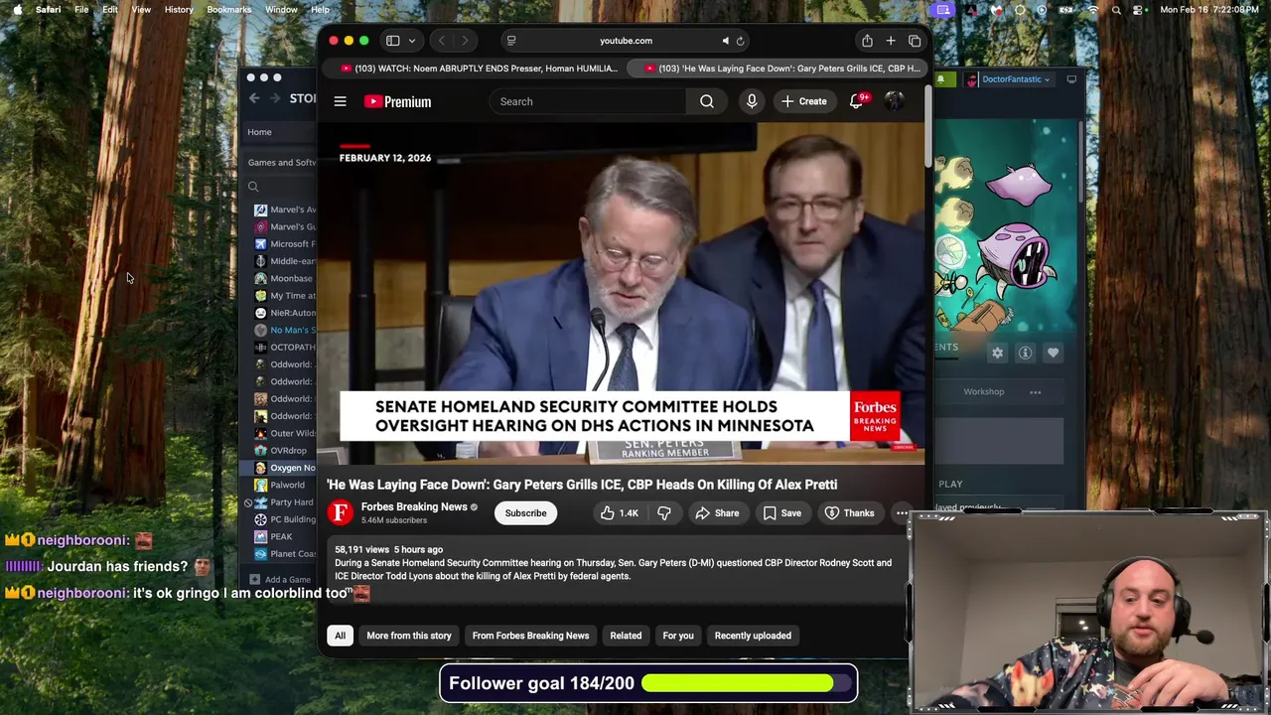The width and height of the screenshot is (1271, 715).
Task: Open Forbes Breaking News channel avatar
Action: (x=341, y=512)
